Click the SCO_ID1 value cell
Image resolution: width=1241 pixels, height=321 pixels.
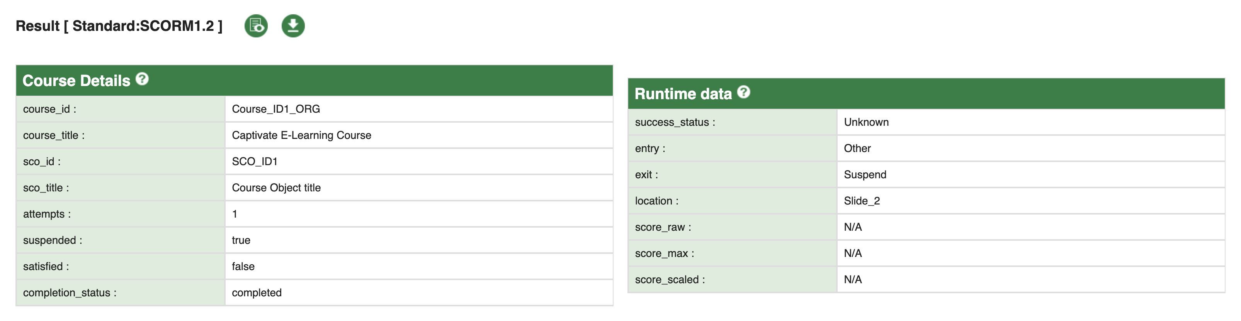(x=254, y=162)
